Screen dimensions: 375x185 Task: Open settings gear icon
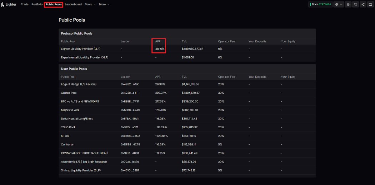348,4
